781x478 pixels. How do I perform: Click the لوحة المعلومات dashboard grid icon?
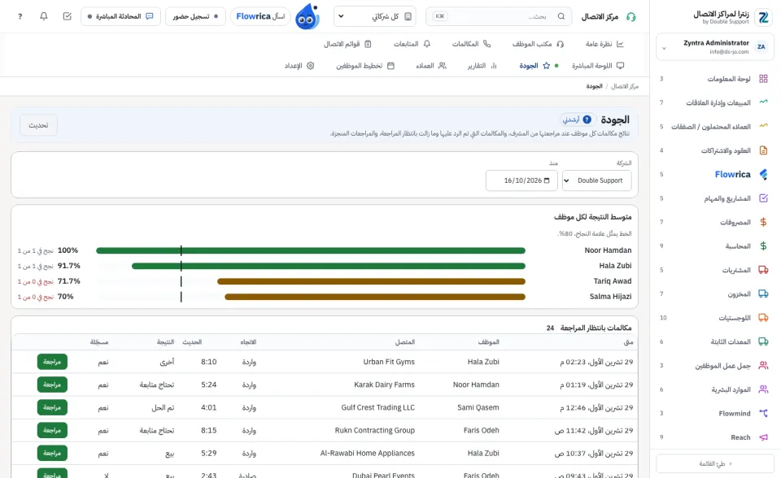pos(763,79)
